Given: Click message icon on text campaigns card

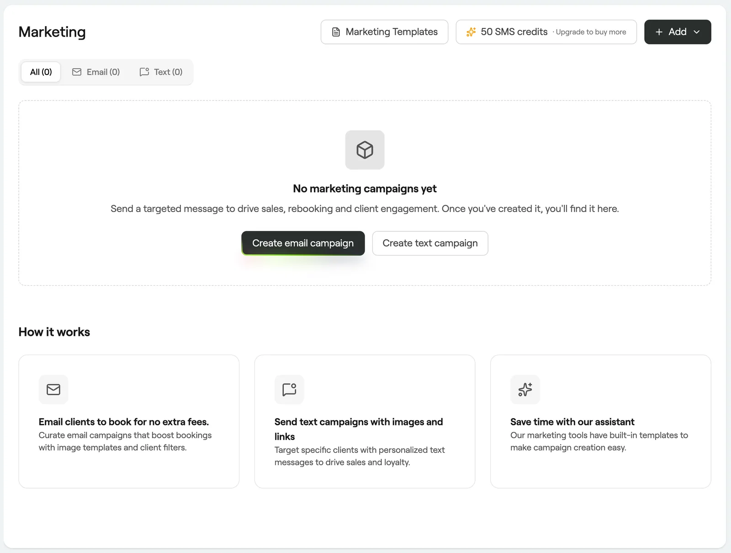Looking at the screenshot, I should (289, 389).
